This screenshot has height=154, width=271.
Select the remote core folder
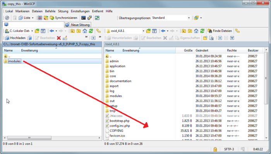pos(113,76)
